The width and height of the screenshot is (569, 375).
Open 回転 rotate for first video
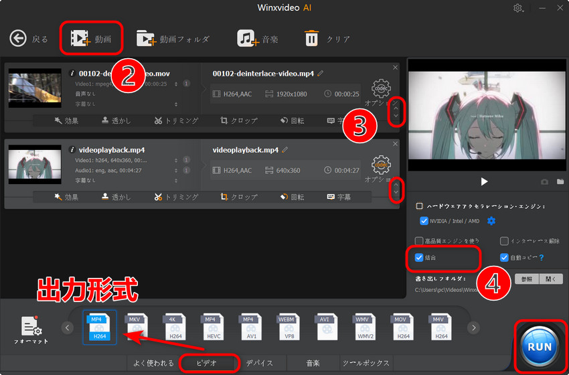292,121
